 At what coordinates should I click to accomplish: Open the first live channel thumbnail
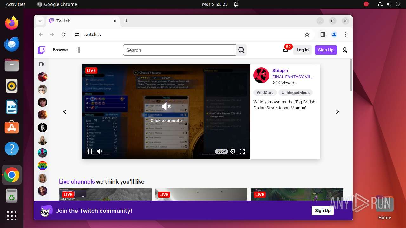pyautogui.click(x=105, y=195)
